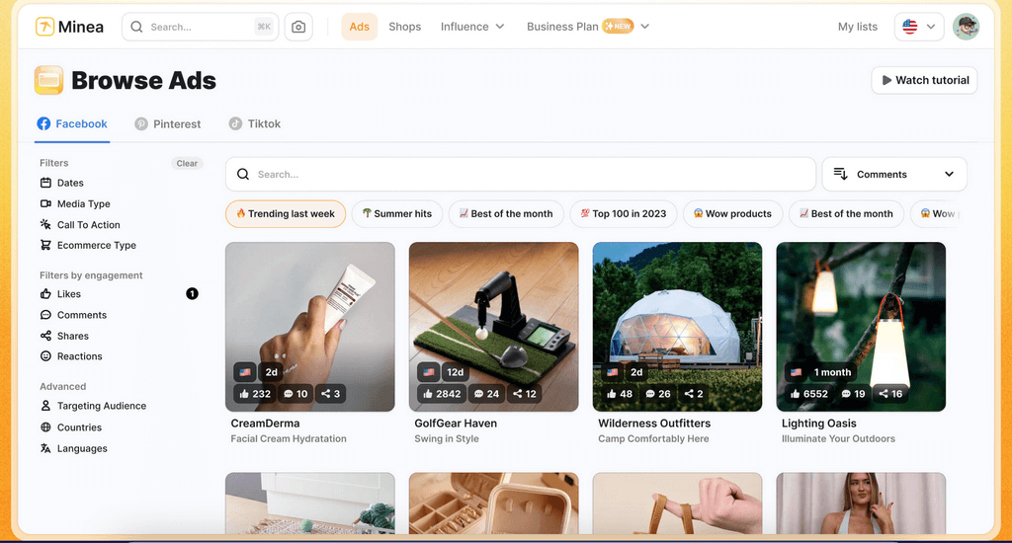
Task: Open My lists link
Action: click(858, 27)
